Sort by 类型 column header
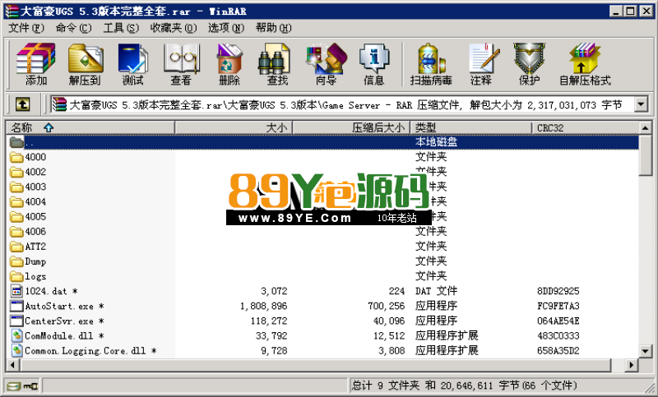658x397 pixels. point(470,127)
